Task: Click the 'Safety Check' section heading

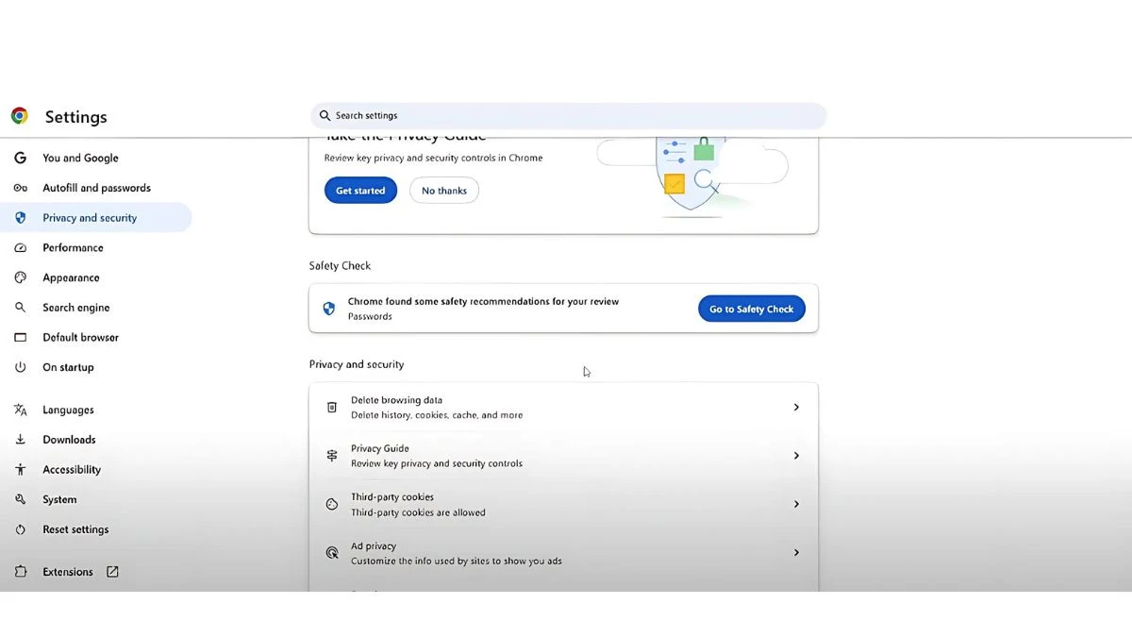Action: coord(340,266)
